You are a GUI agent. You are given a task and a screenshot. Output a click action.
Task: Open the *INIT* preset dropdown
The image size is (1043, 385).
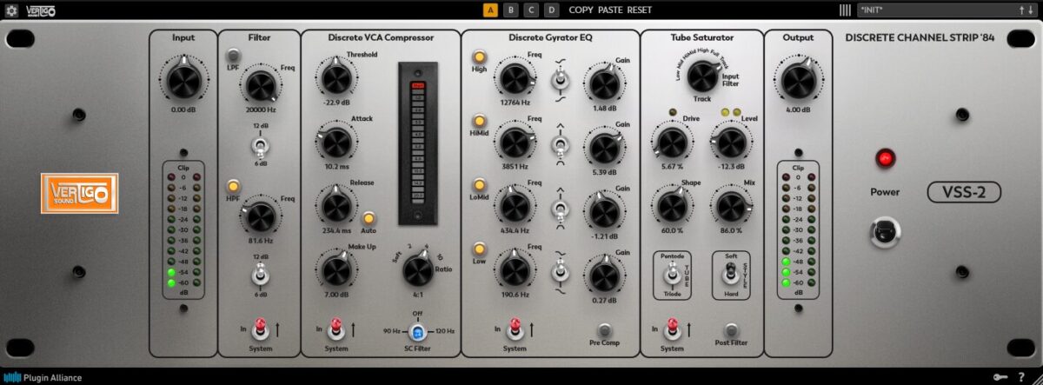(930, 10)
